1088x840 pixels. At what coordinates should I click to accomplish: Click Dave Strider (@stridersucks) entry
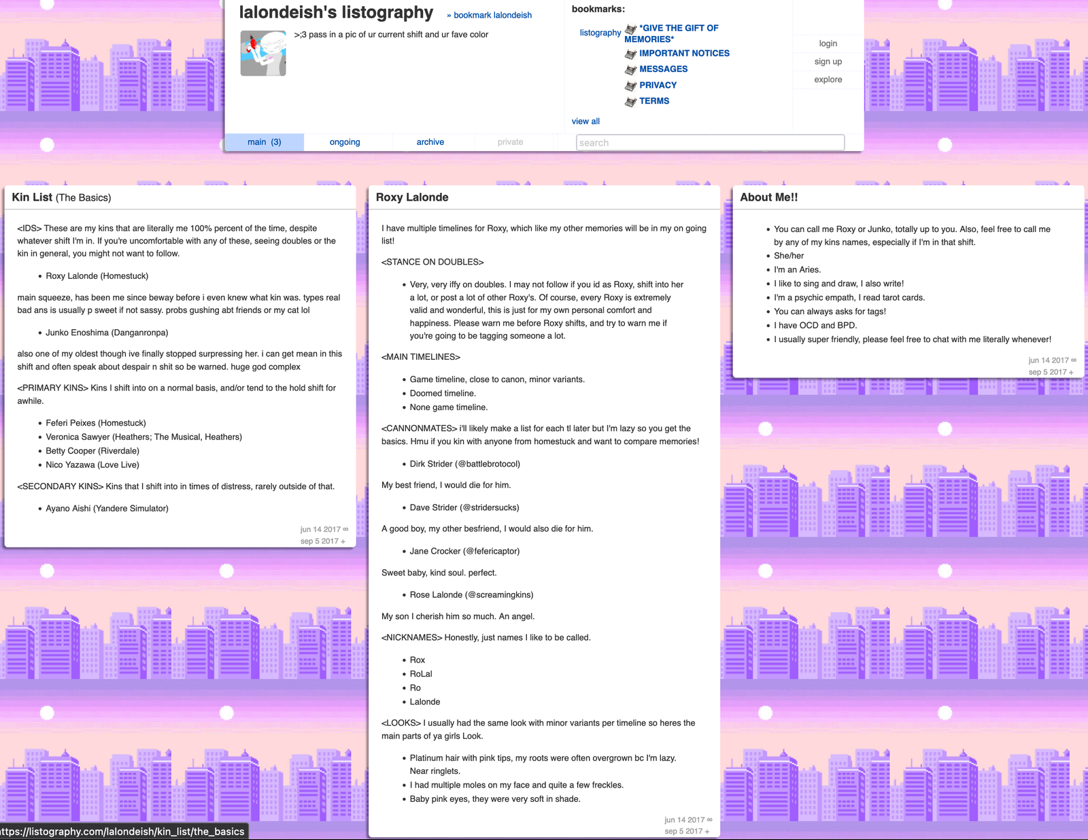[464, 507]
